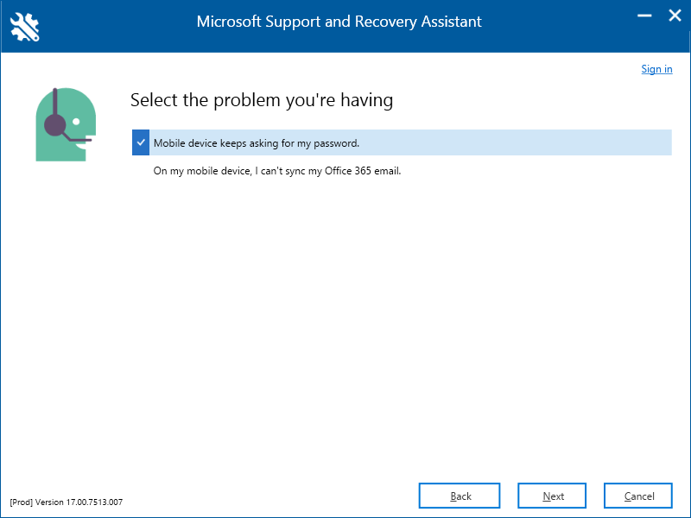691x518 pixels.
Task: Click the crossed wrench and screwdriver logo
Action: click(25, 28)
